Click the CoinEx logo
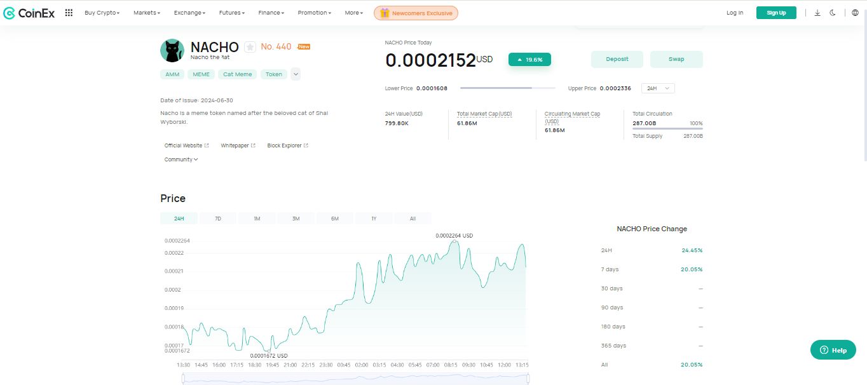867x385 pixels. tap(29, 13)
